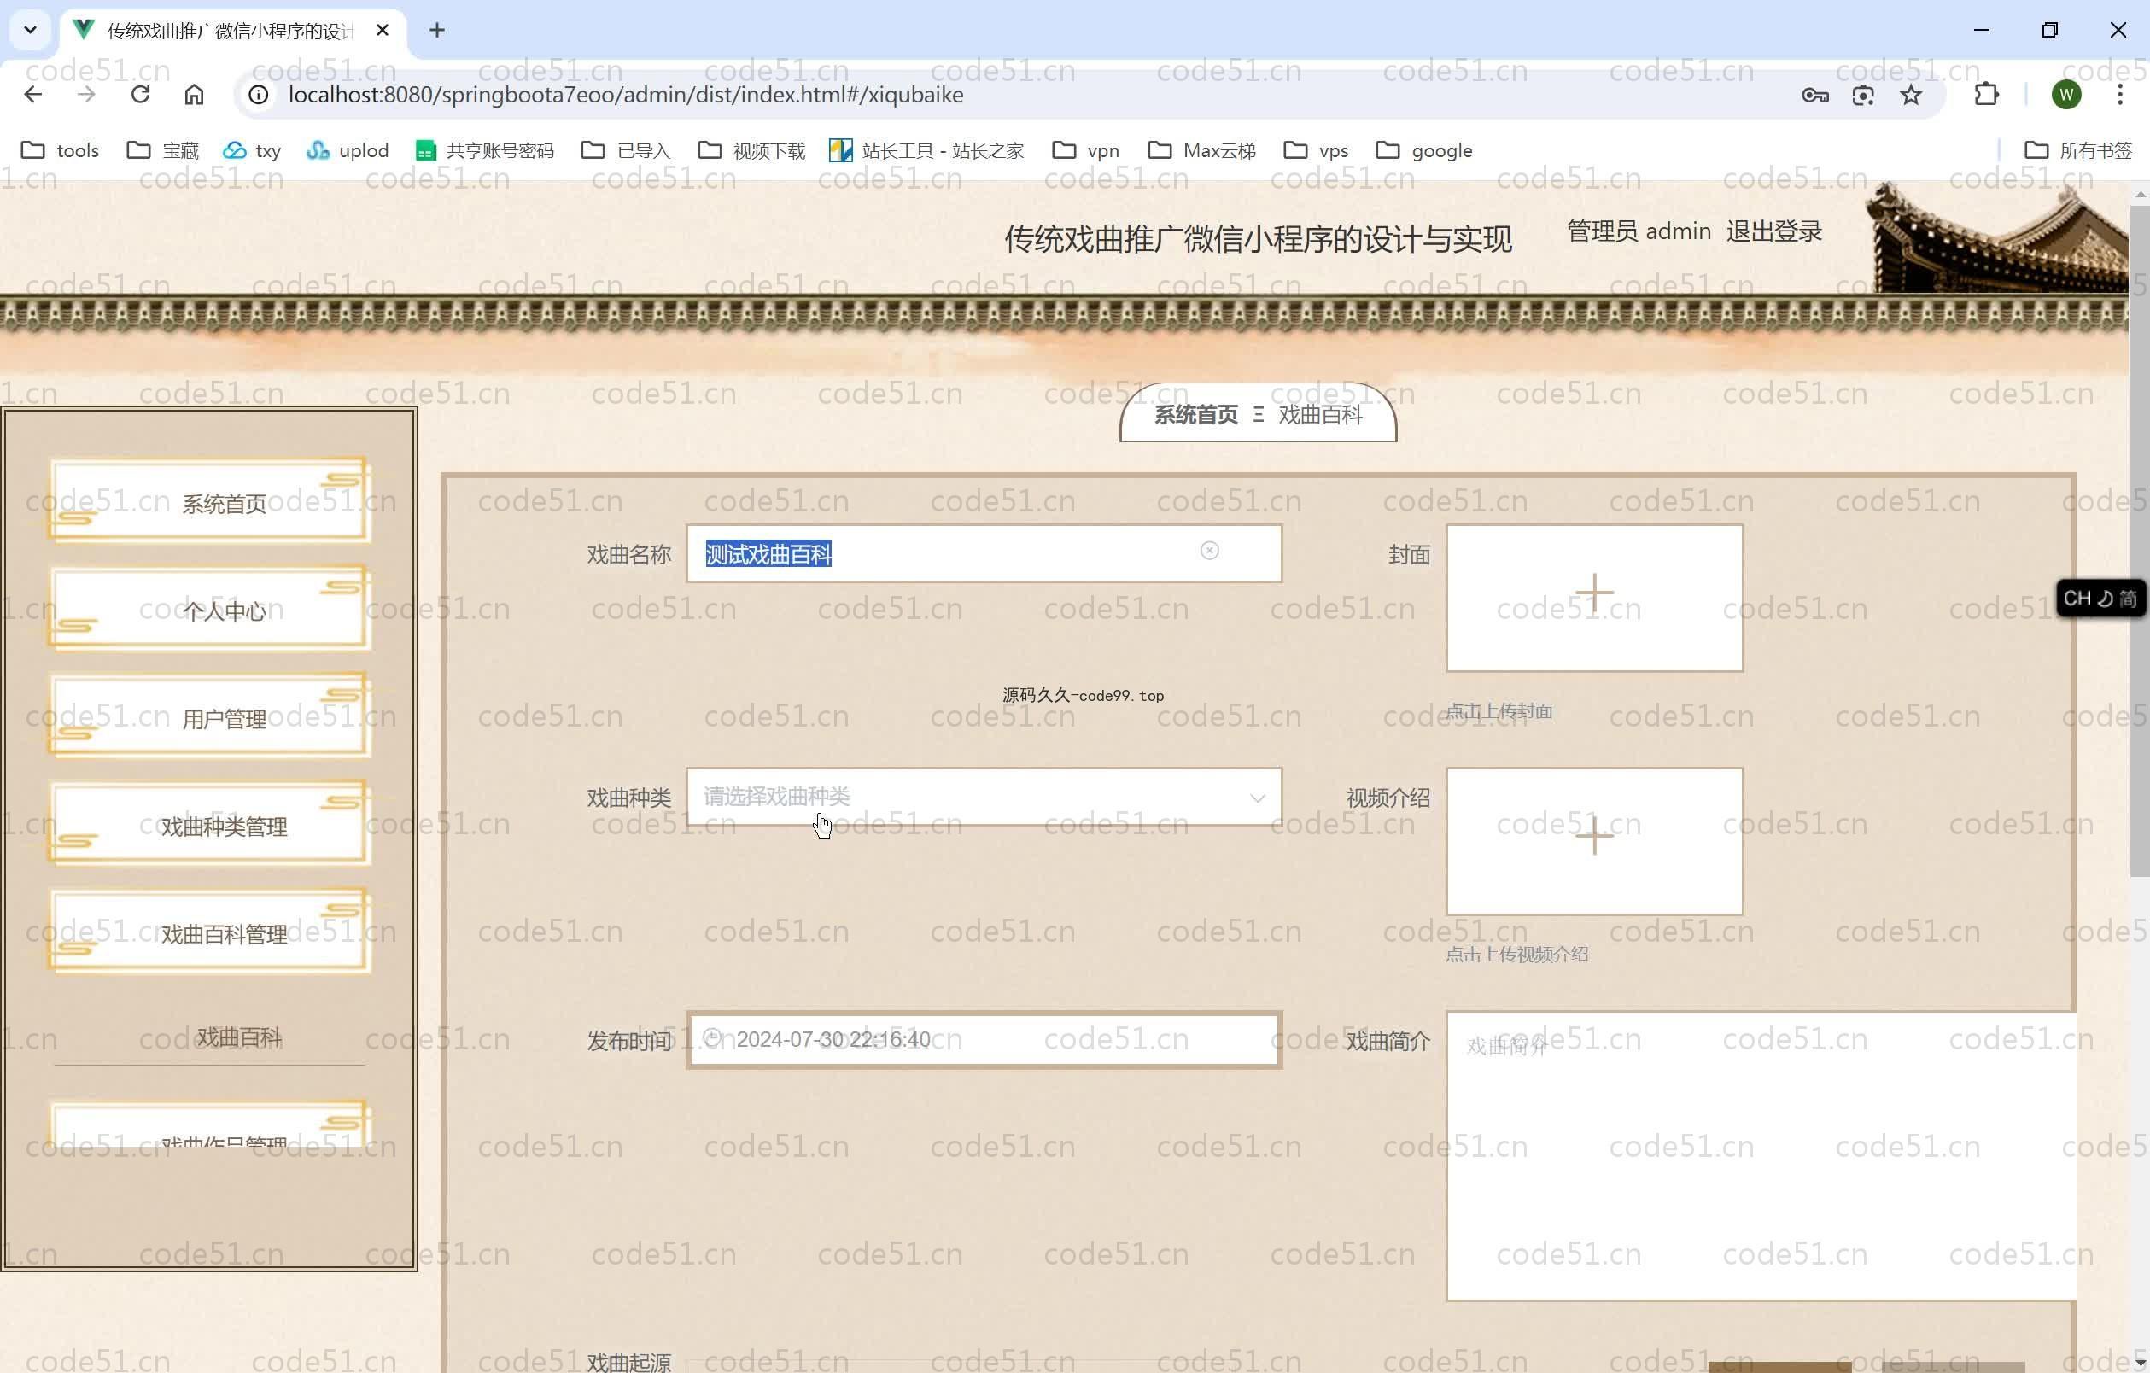This screenshot has width=2150, height=1373.
Task: Open 用户管理 sidebar menu
Action: tap(211, 718)
